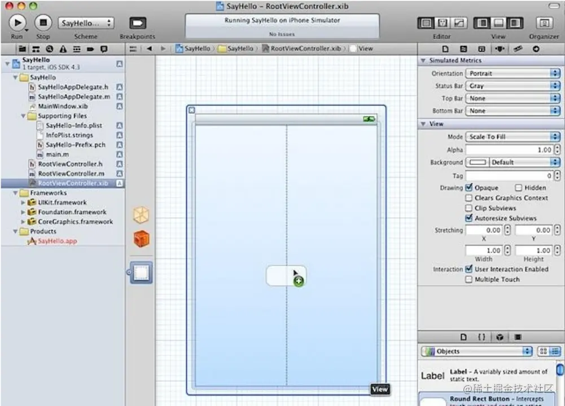Open the SayHello scheme selector
The width and height of the screenshot is (565, 406).
[86, 23]
